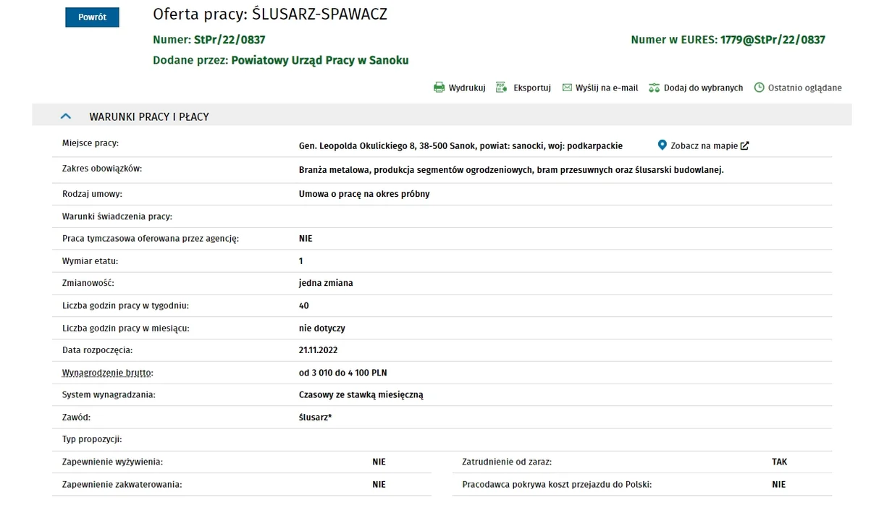871x521 pixels.
Task: Click the Zakres obowiązków description text
Action: tap(511, 169)
